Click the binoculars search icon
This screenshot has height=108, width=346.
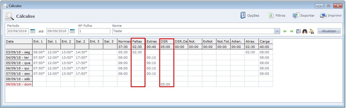coord(305,31)
